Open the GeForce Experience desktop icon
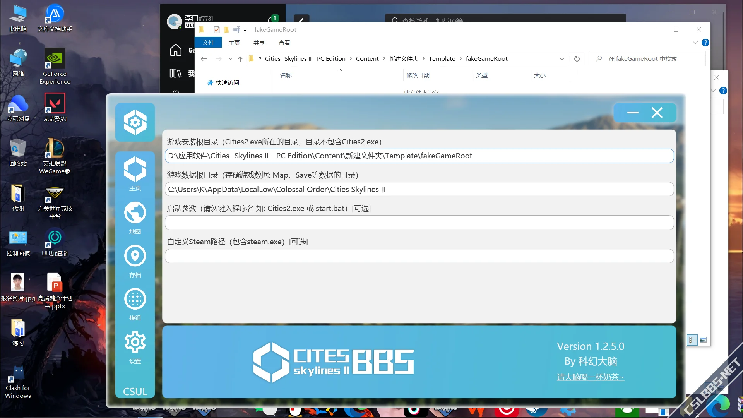 [x=55, y=67]
